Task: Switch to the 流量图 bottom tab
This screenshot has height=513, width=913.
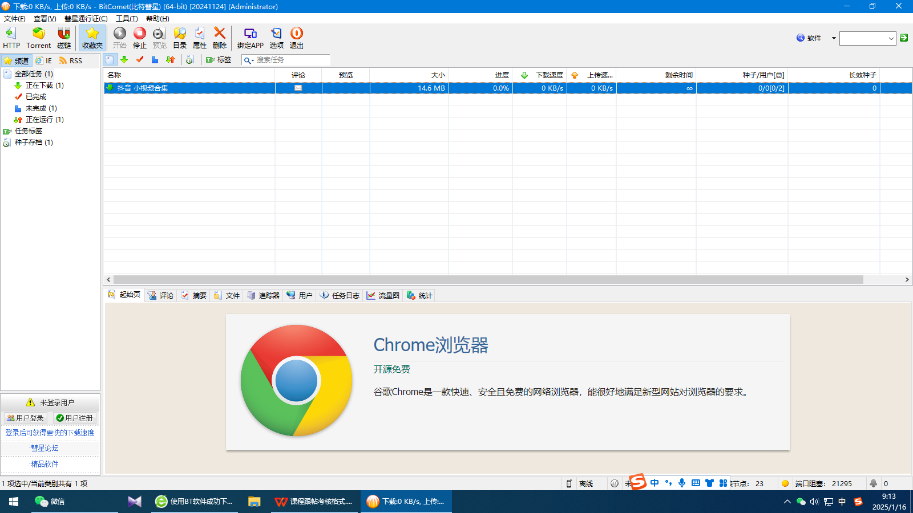Action: click(383, 295)
